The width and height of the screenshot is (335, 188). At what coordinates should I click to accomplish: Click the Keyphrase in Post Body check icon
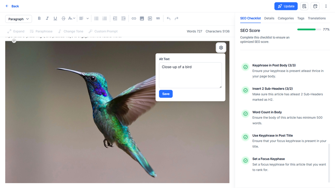coord(245,67)
